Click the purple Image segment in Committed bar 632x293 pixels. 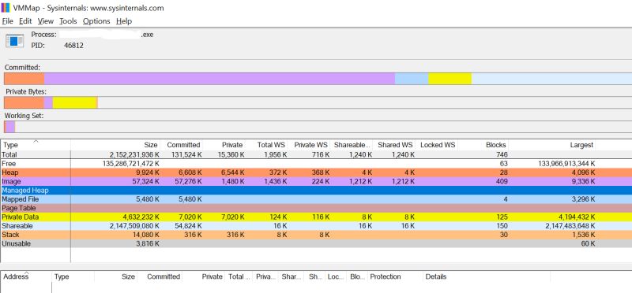click(x=220, y=79)
